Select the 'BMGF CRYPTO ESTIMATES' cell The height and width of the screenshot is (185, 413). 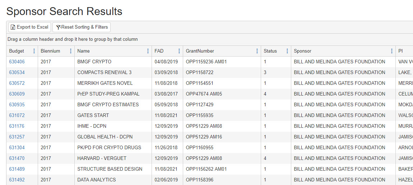[x=113, y=105]
